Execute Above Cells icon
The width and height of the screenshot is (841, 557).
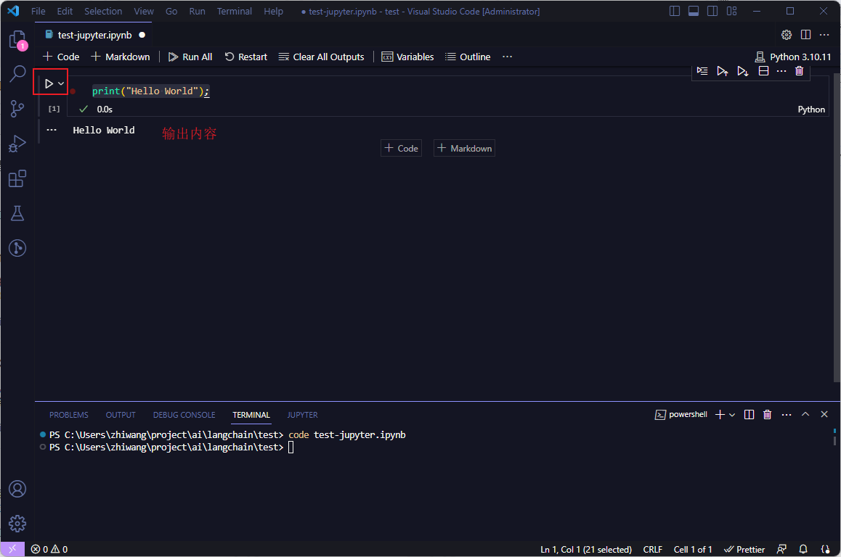(x=723, y=70)
